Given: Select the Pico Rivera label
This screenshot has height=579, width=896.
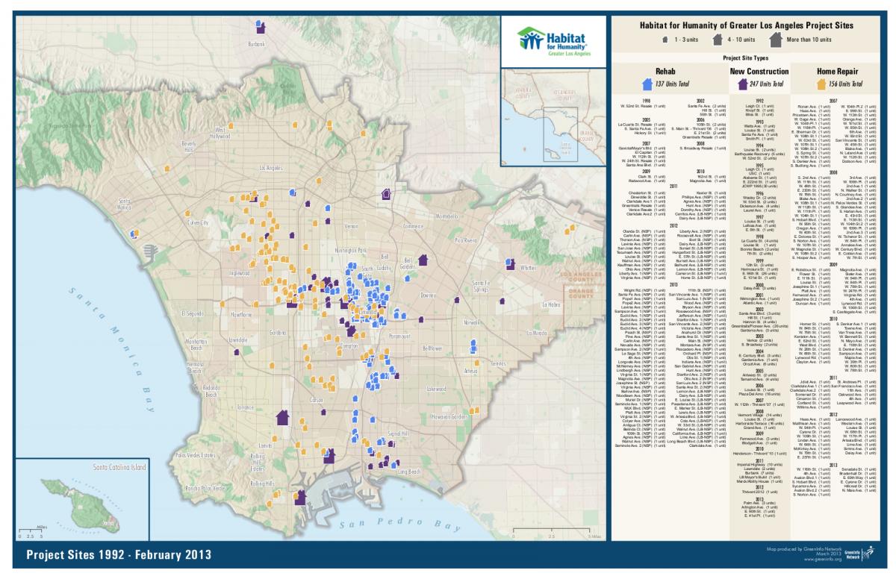Looking at the screenshot, I should pos(466,240).
